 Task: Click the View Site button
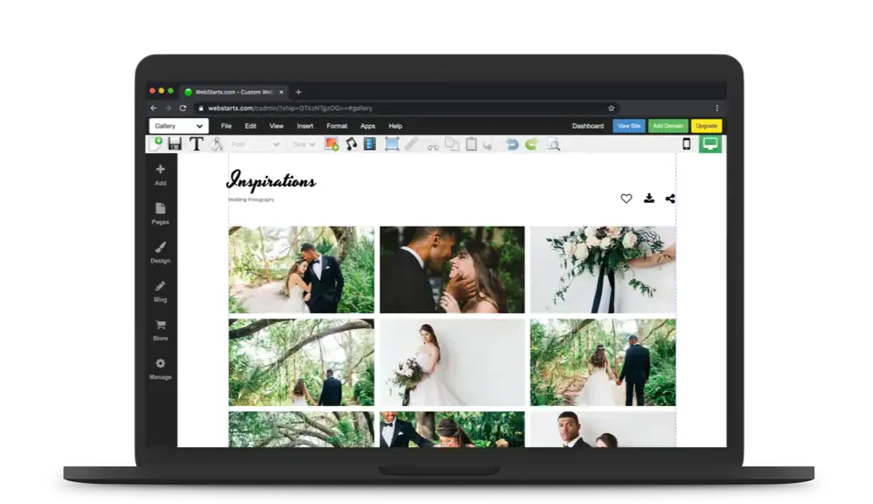(x=629, y=126)
